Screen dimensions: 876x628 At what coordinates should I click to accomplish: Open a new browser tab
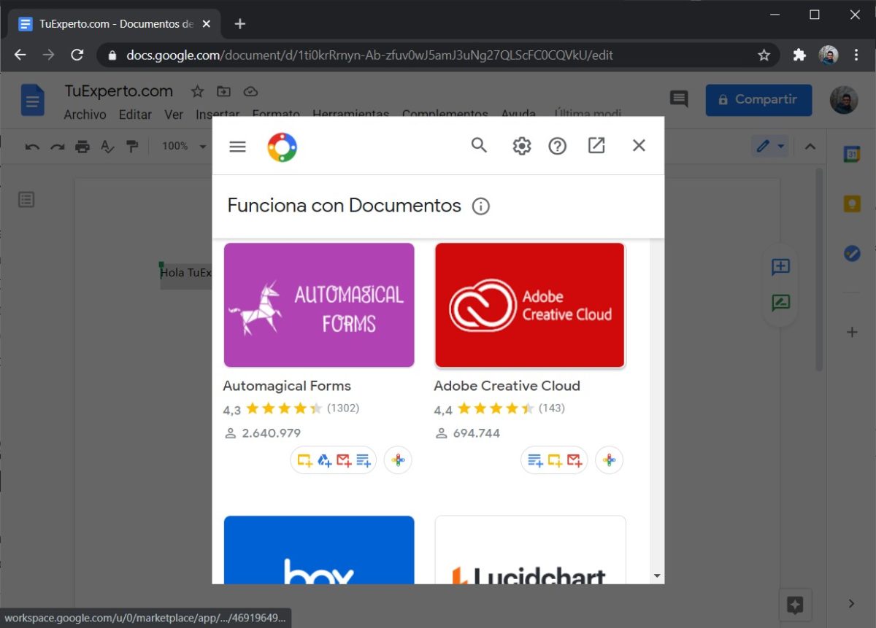240,24
